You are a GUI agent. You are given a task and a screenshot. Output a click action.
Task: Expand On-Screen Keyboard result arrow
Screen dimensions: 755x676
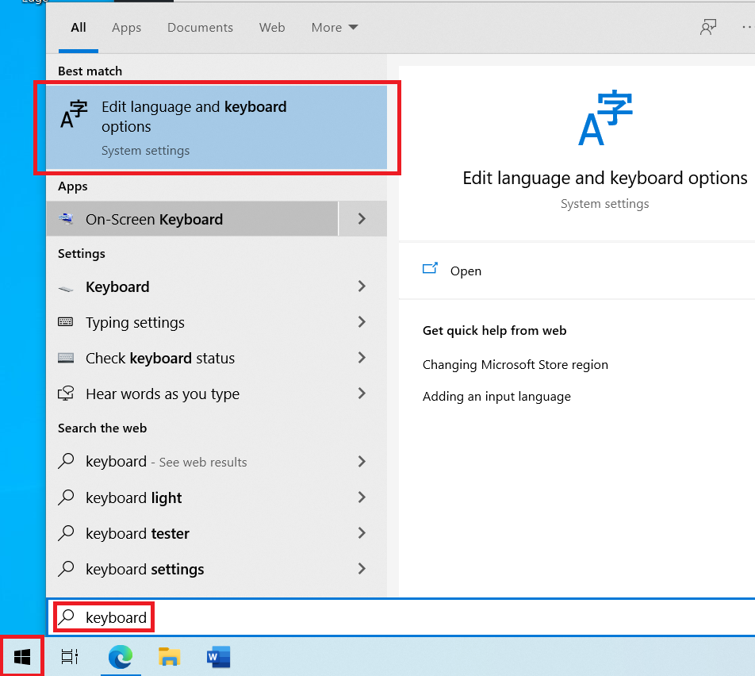point(362,219)
